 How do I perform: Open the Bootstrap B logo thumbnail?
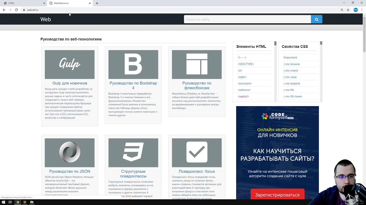[133, 65]
